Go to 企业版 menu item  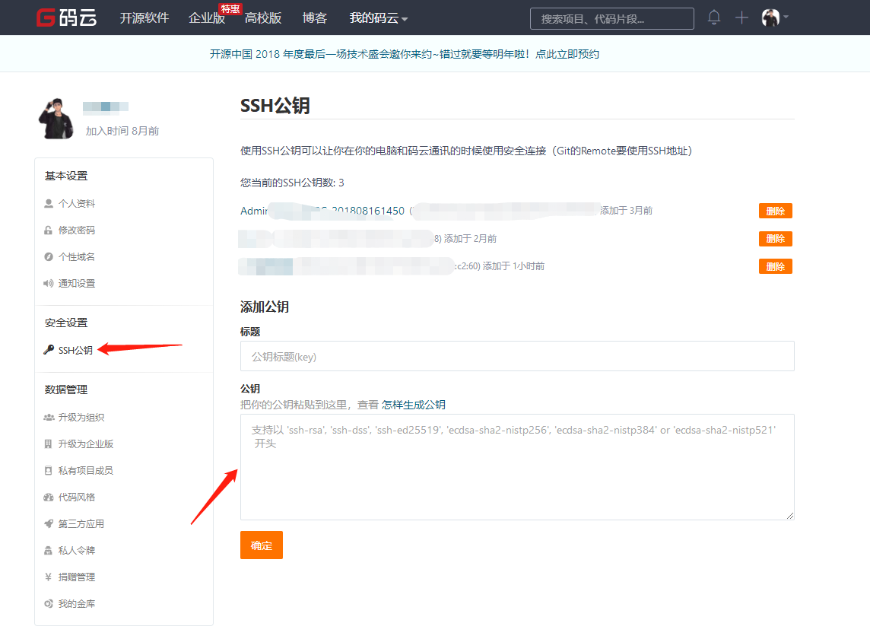coord(207,18)
